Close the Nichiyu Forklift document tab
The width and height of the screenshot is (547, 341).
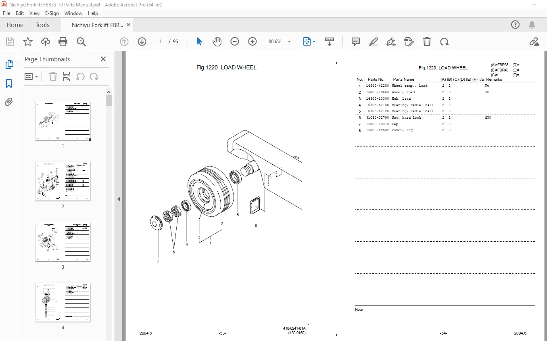[x=128, y=25]
